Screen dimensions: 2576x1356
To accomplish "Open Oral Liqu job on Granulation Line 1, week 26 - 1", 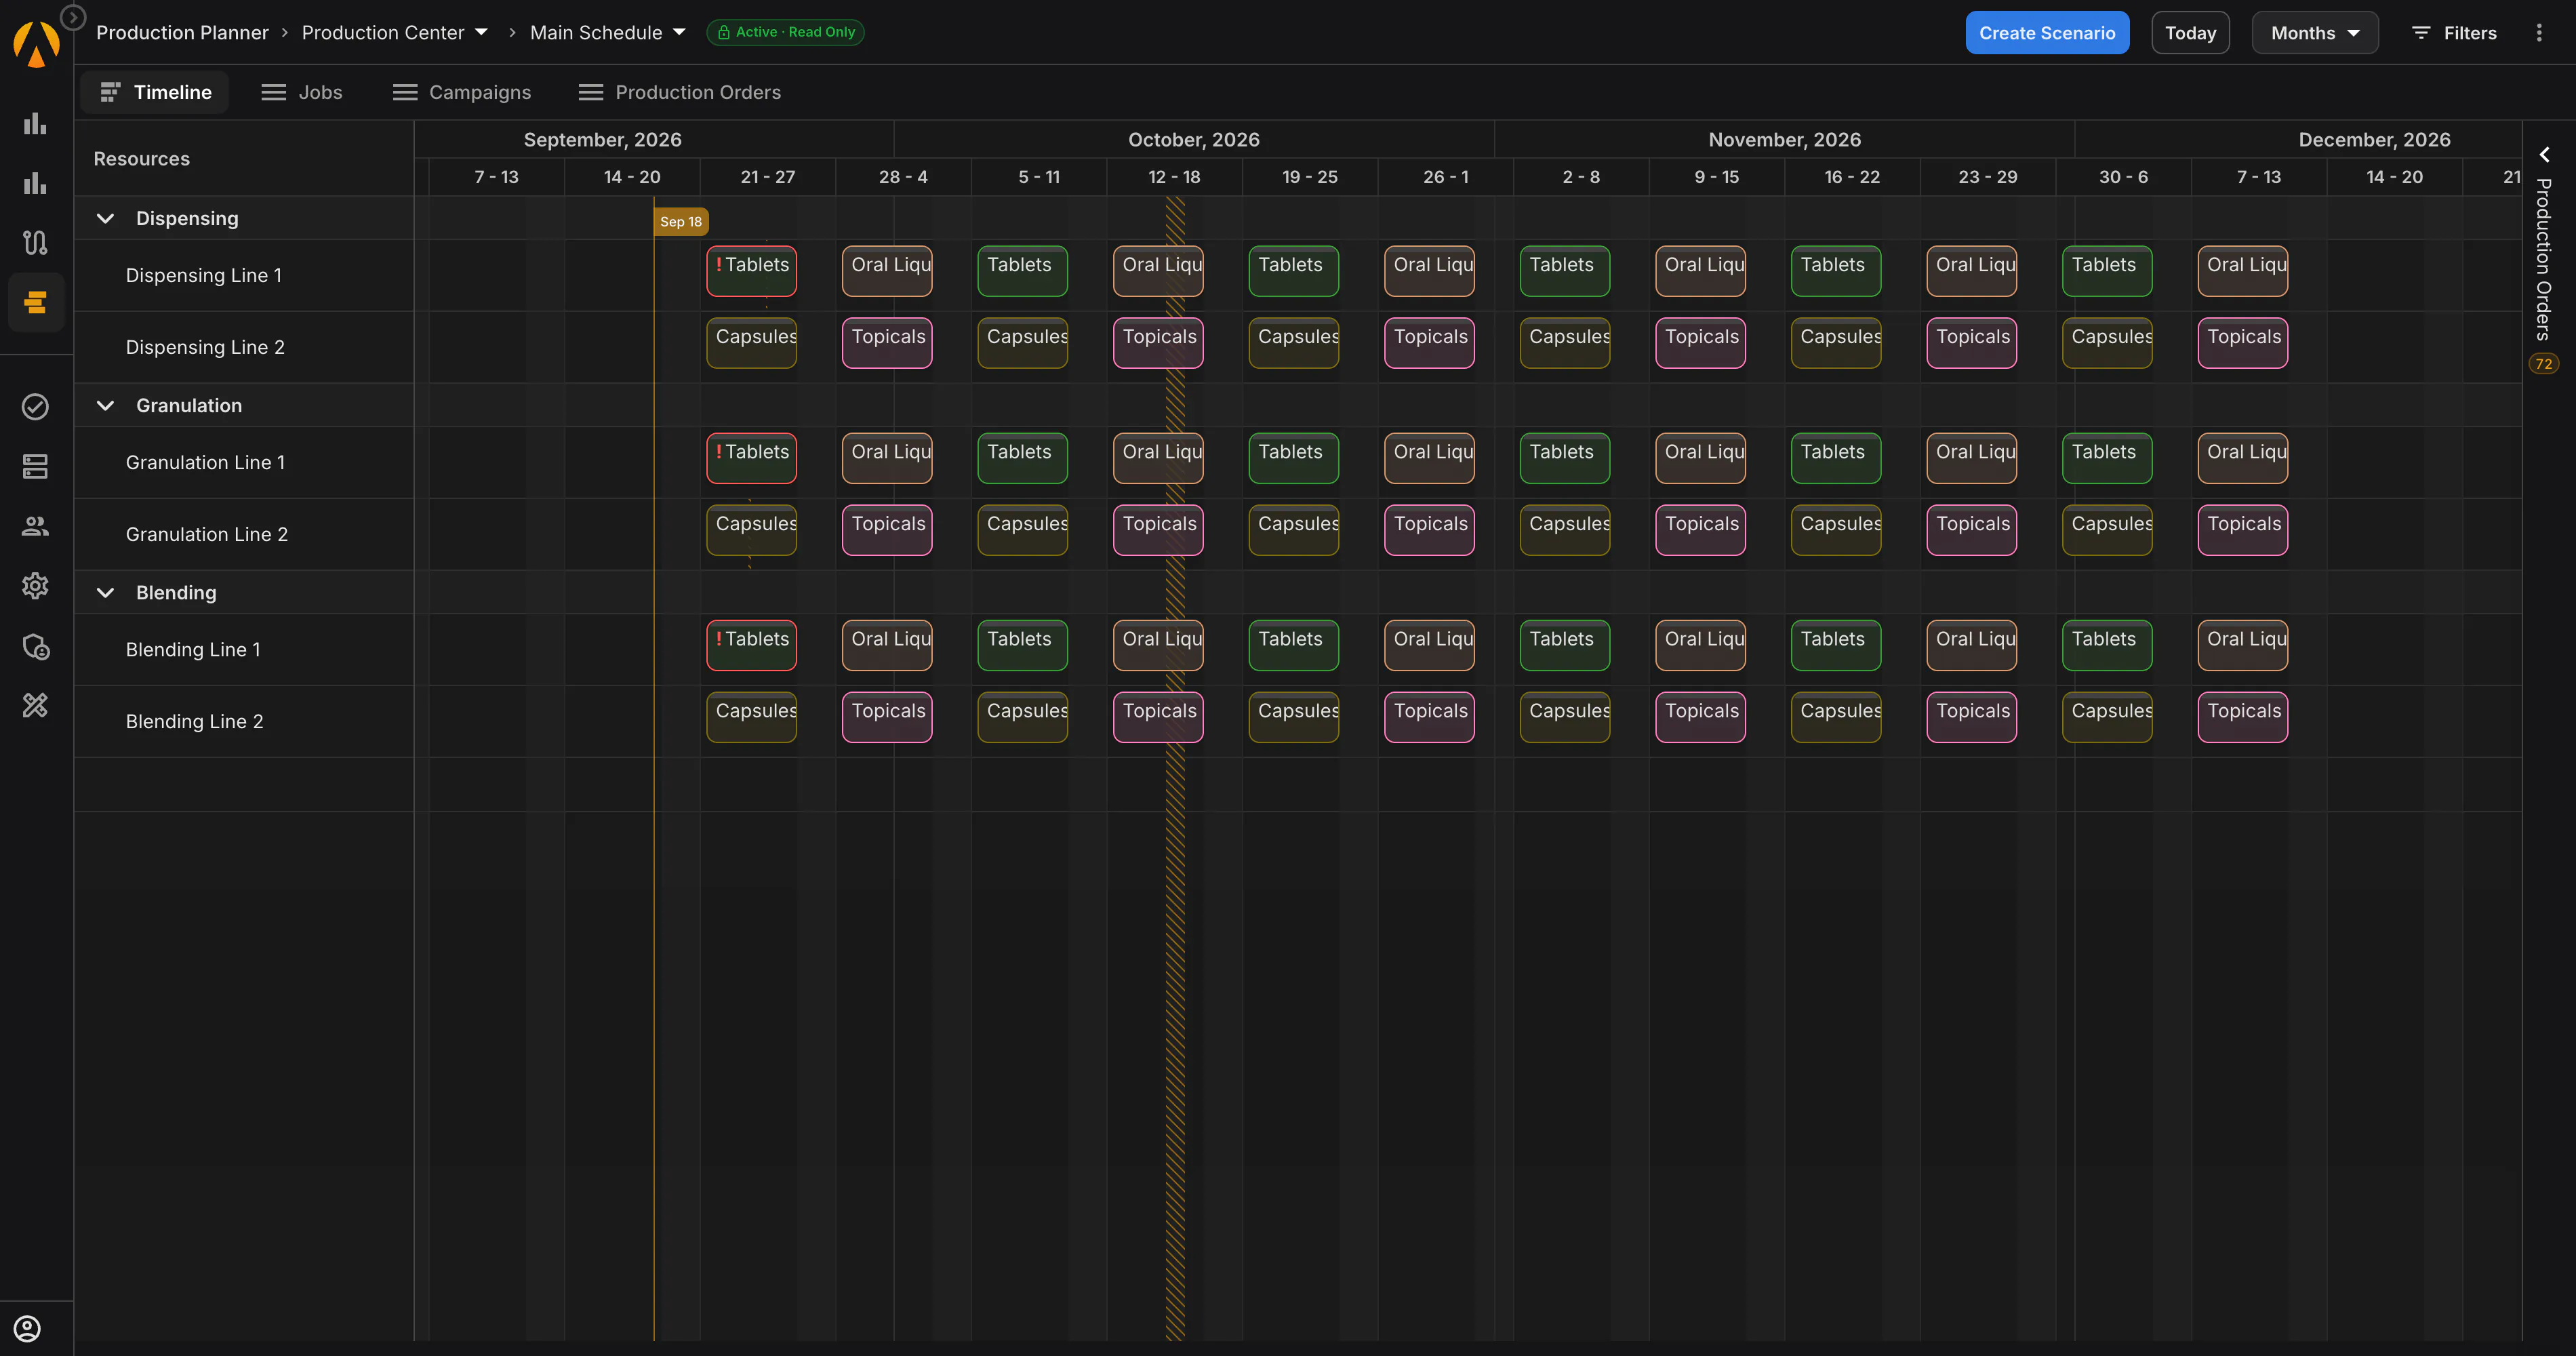I will (x=1429, y=458).
